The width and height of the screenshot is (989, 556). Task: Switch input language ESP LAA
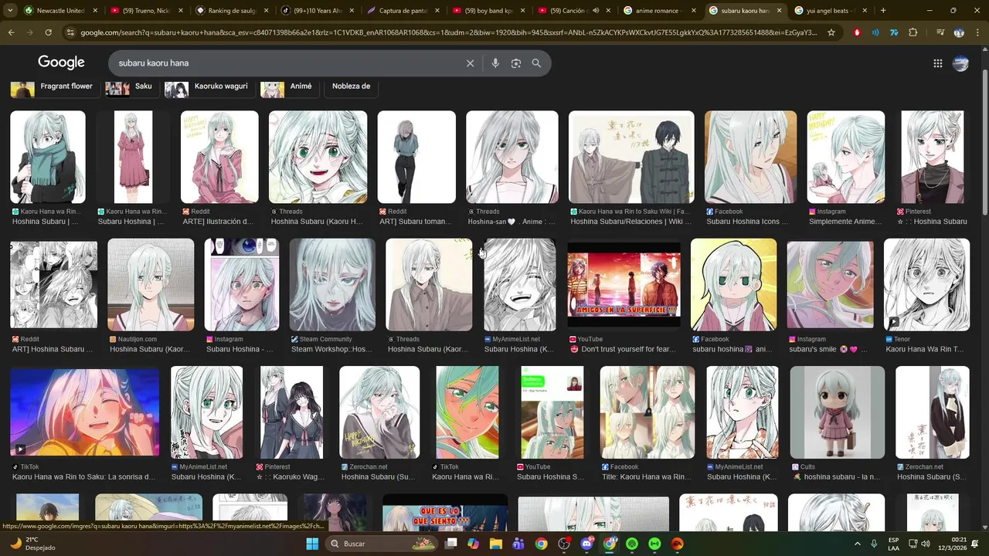click(893, 544)
